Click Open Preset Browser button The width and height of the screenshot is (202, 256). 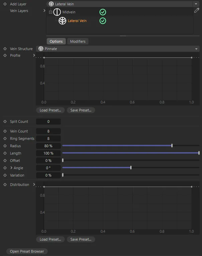(27, 251)
